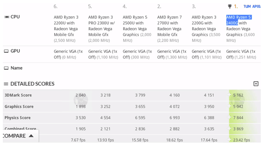Click the GPU monitor icon
This screenshot has height=144, width=264.
[x=6, y=51]
